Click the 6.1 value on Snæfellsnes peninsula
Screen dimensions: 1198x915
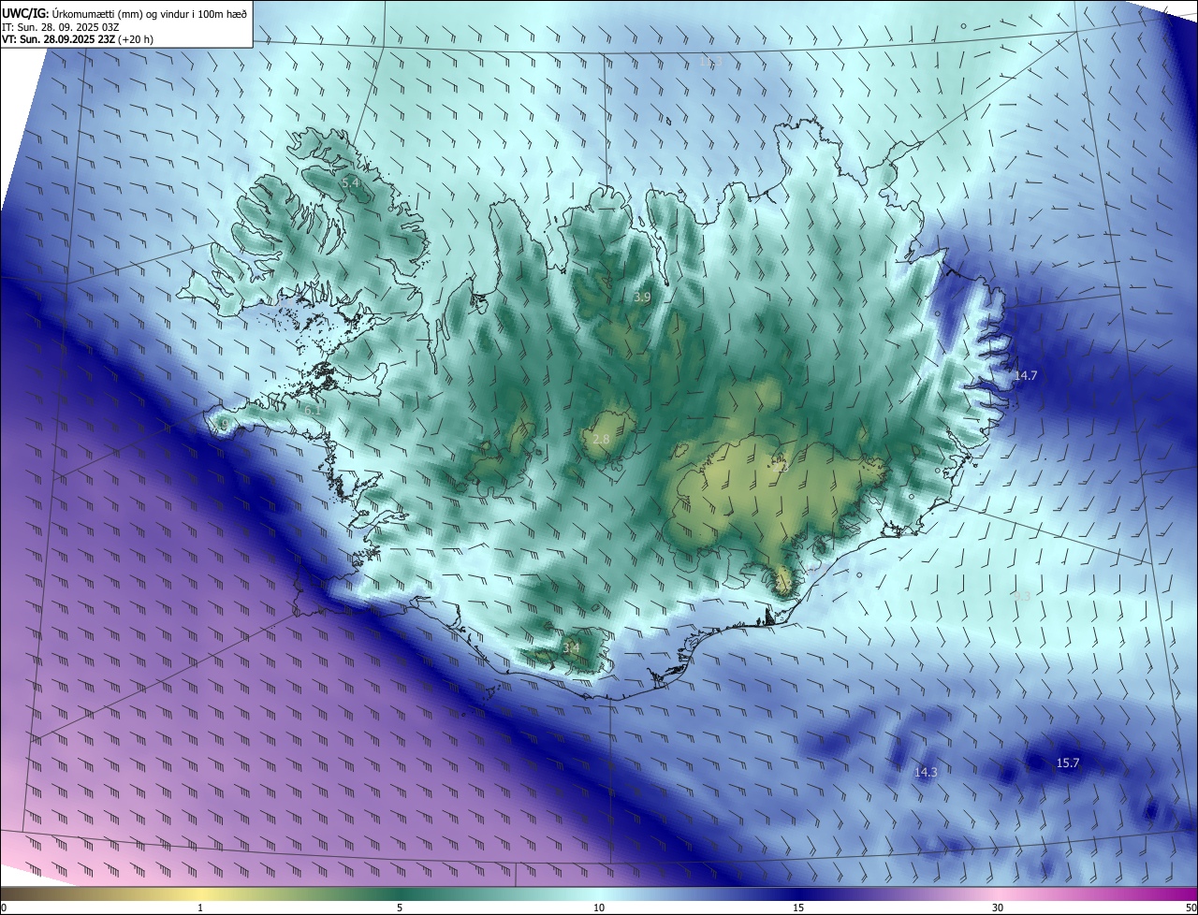(x=313, y=410)
